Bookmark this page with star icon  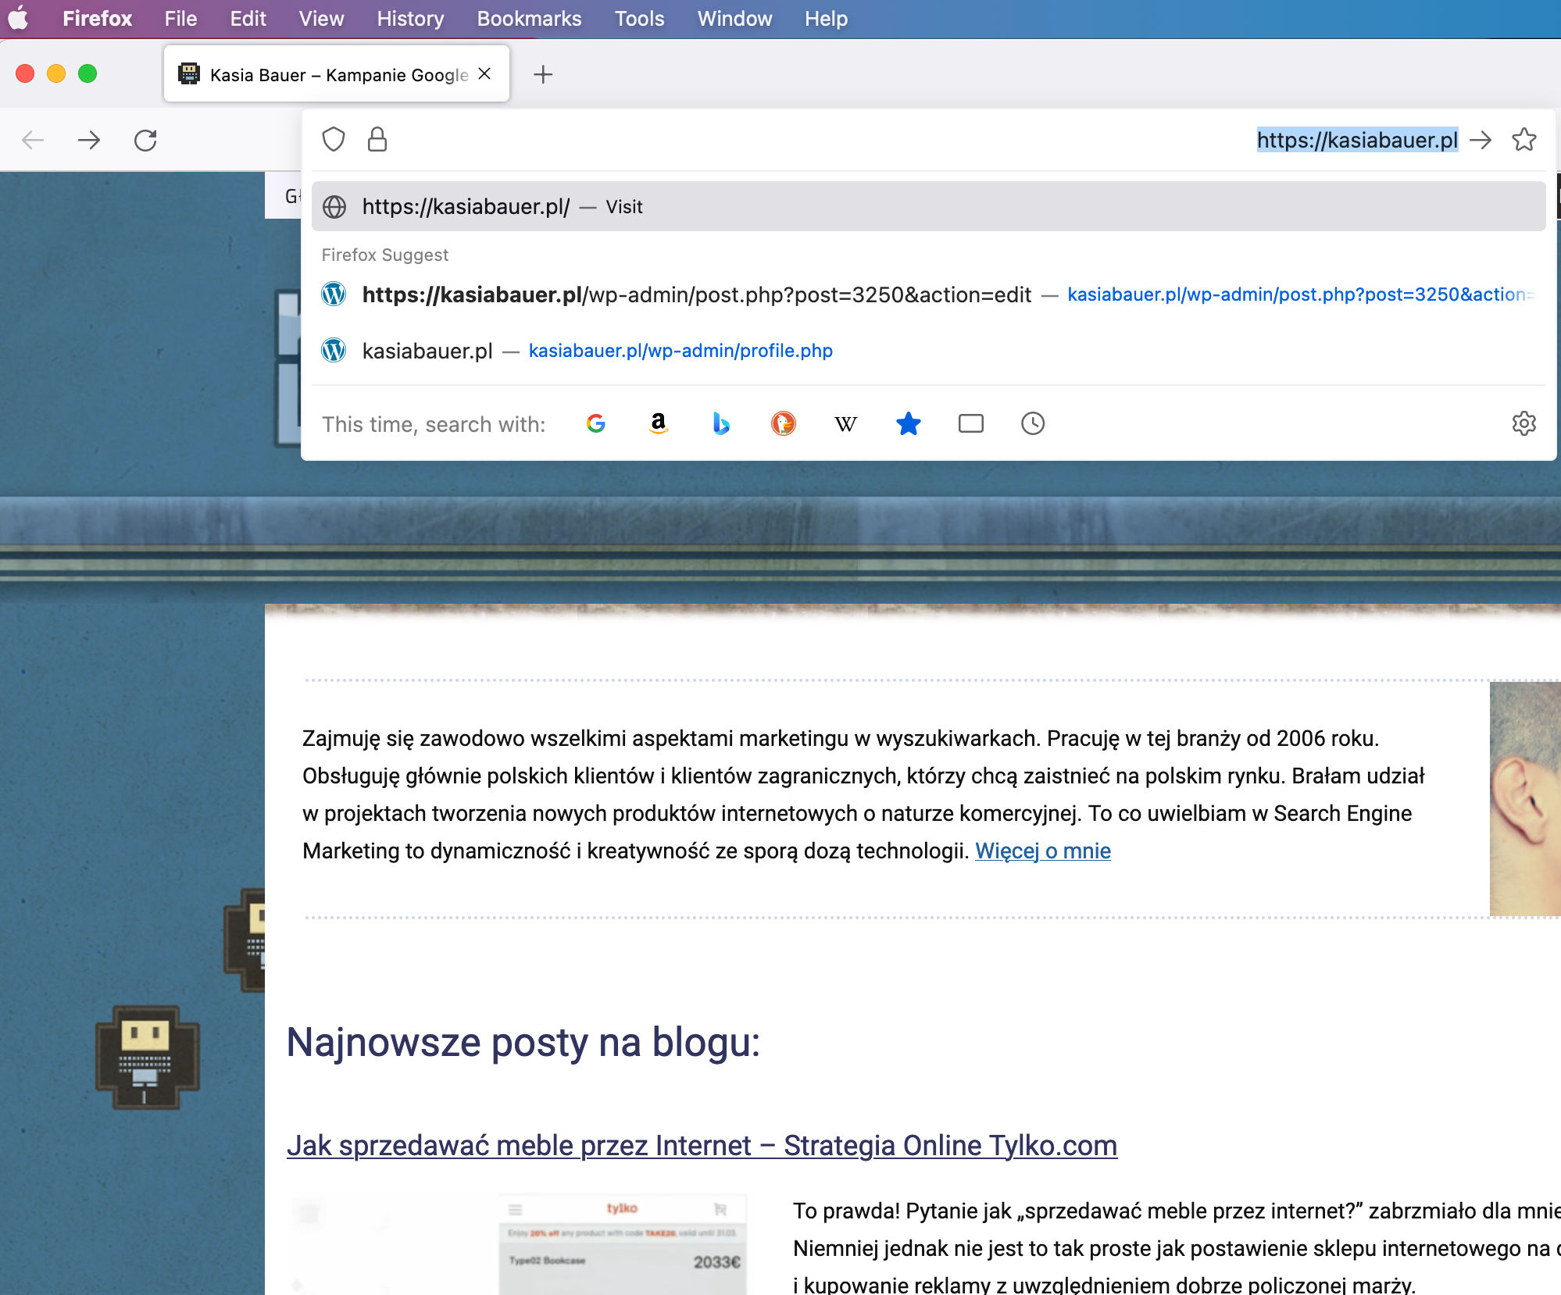(x=1523, y=140)
